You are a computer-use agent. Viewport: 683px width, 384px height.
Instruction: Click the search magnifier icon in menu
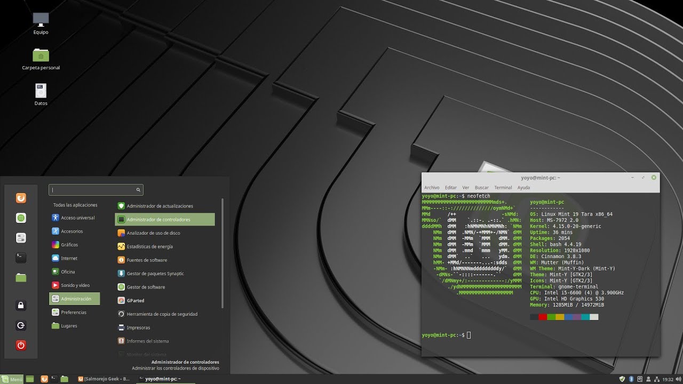(x=138, y=190)
